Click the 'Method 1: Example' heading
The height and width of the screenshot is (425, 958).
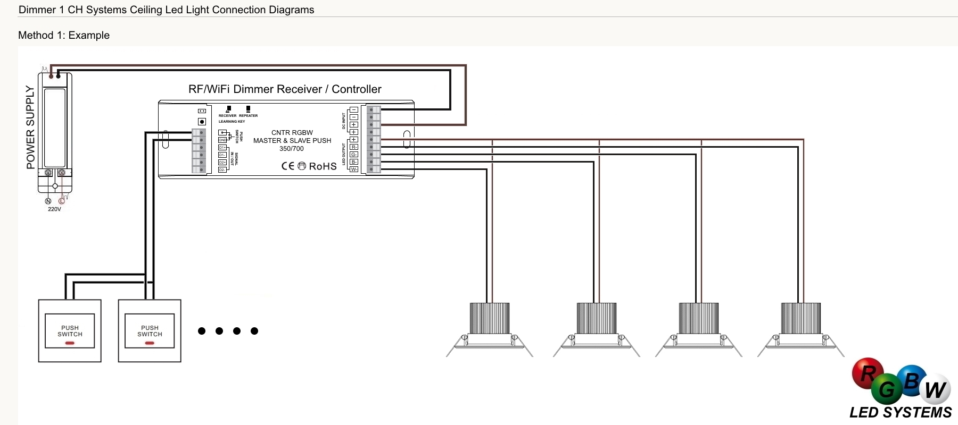point(64,36)
